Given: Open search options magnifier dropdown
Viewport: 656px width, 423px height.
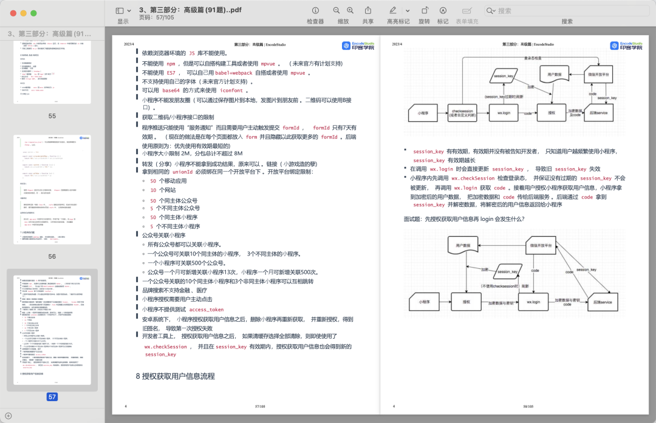Looking at the screenshot, I should point(491,11).
